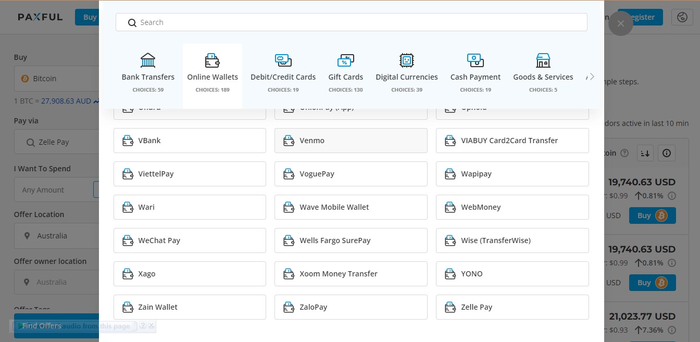Show more categories with right chevron
Viewport: 700px width, 342px height.
coord(591,77)
